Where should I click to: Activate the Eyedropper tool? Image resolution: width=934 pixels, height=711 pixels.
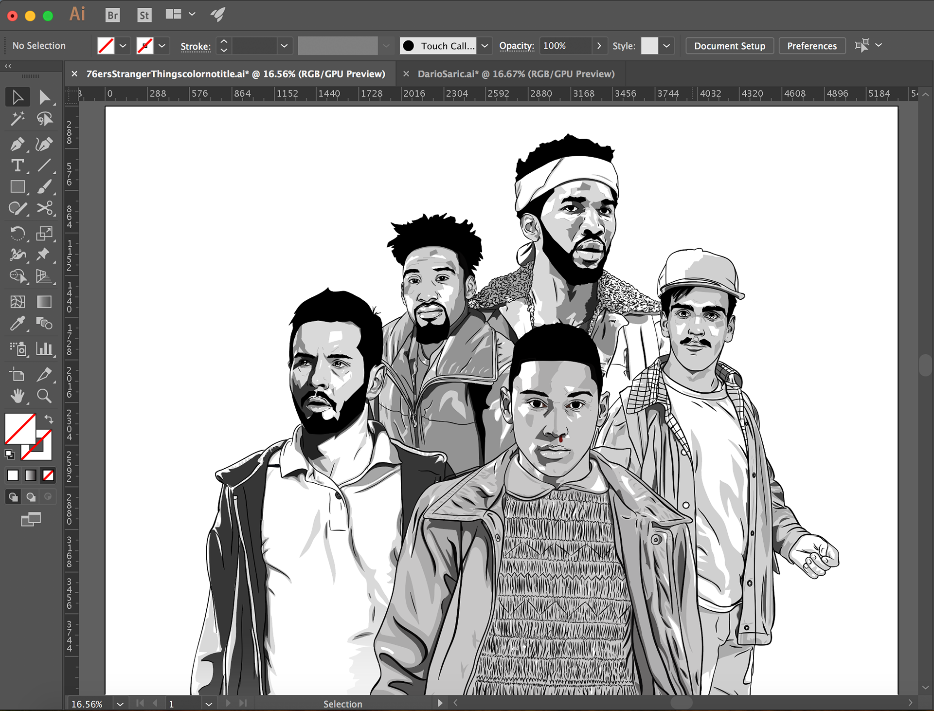18,323
